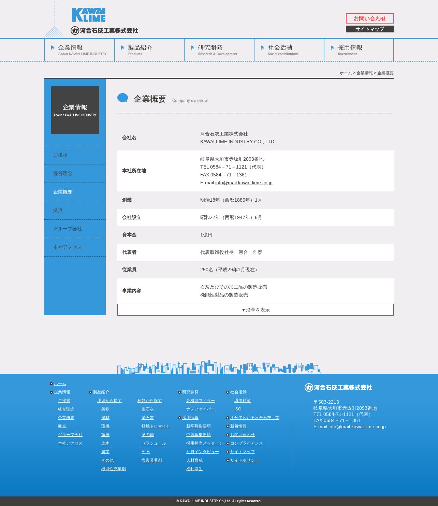The height and width of the screenshot is (506, 438).
Task: Click the info@mail.kawai-lime.co.jp email link
Action: click(x=244, y=183)
